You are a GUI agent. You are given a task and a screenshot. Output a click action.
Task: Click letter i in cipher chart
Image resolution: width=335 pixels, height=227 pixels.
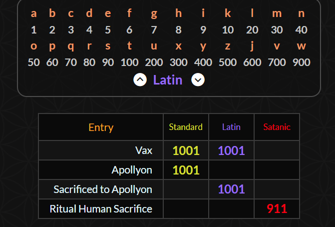point(203,13)
